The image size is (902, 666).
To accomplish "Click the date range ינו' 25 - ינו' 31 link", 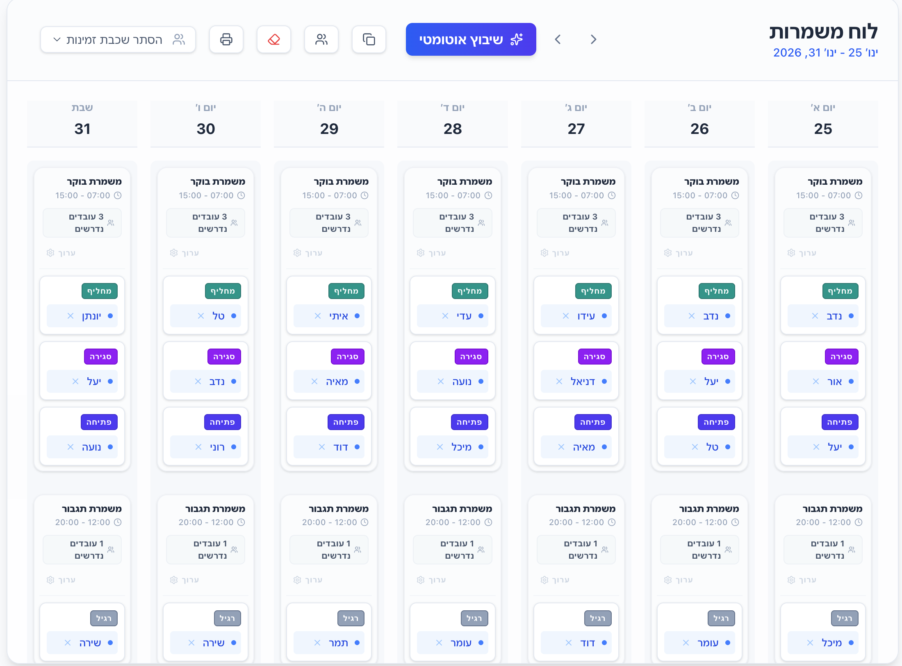I will point(826,52).
